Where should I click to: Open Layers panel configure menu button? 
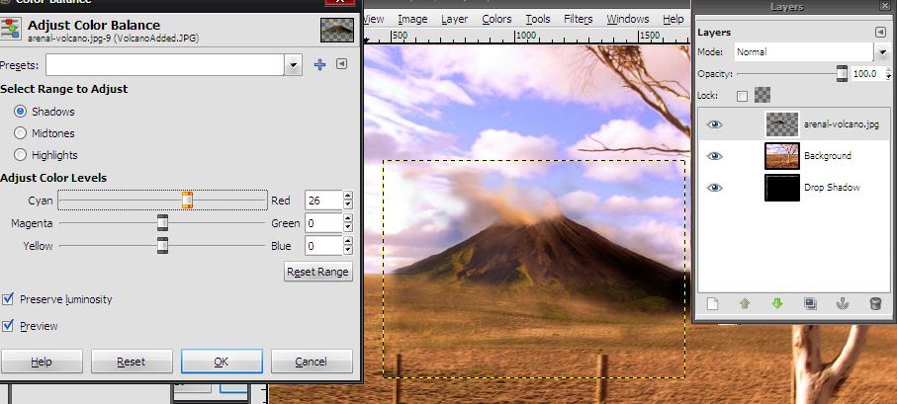coord(880,33)
